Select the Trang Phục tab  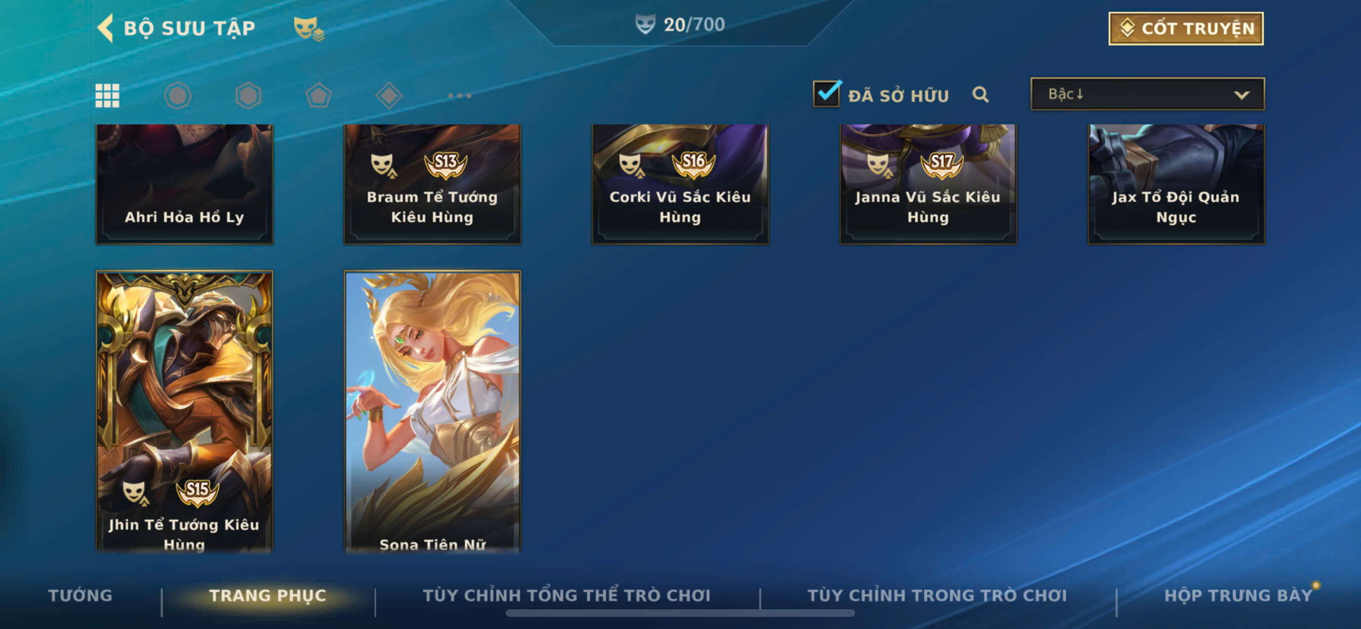click(268, 595)
